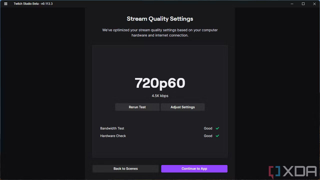Close the Twitch Studio window
This screenshot has height=180, width=320.
point(314,4)
